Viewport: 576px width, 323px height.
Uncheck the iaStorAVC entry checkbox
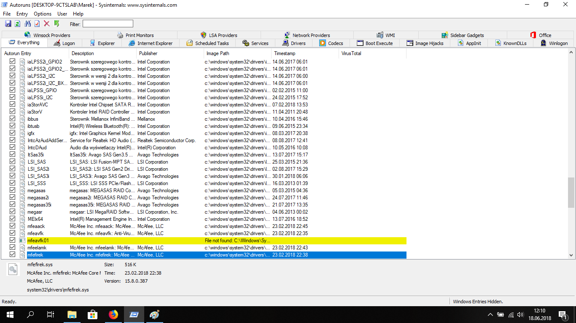pyautogui.click(x=12, y=104)
